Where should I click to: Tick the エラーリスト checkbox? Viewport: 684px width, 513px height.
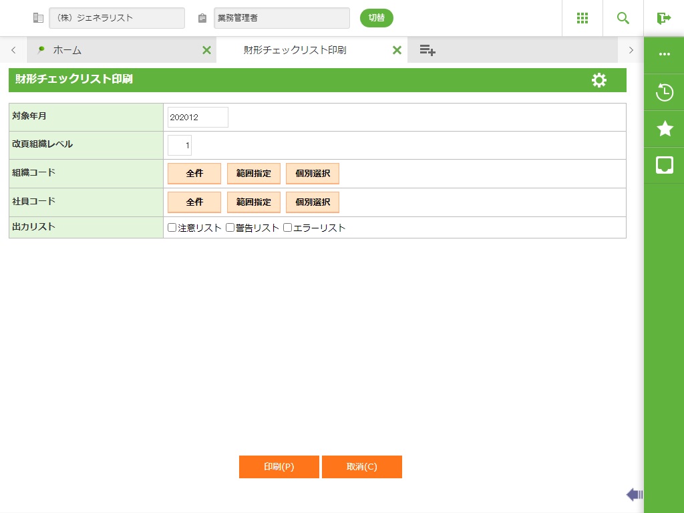point(288,228)
